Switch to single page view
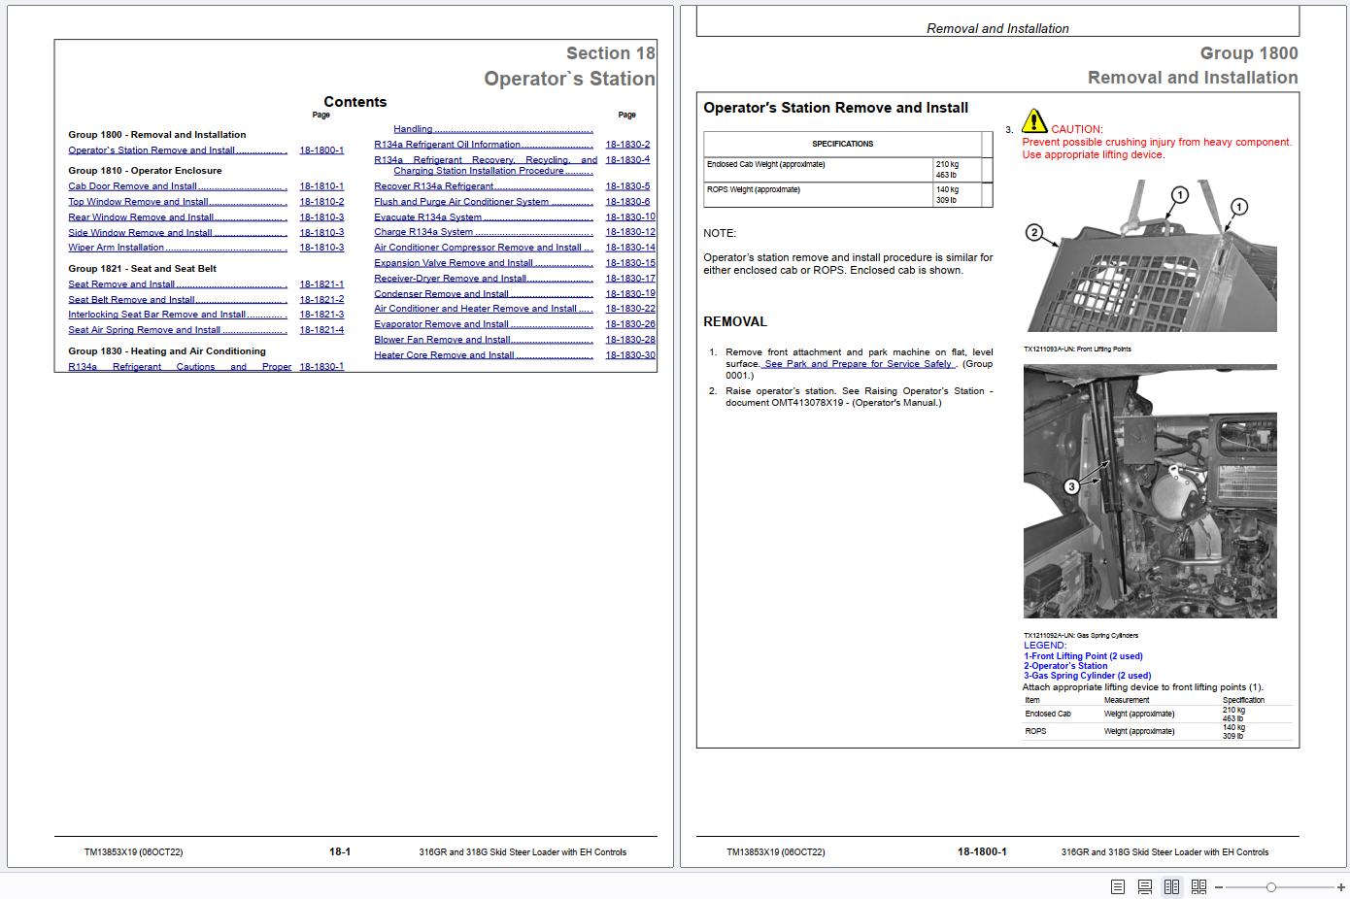 click(1118, 886)
